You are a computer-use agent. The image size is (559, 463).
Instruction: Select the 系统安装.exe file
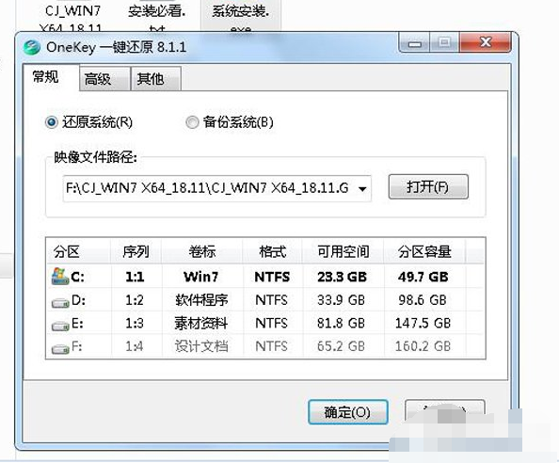(241, 16)
